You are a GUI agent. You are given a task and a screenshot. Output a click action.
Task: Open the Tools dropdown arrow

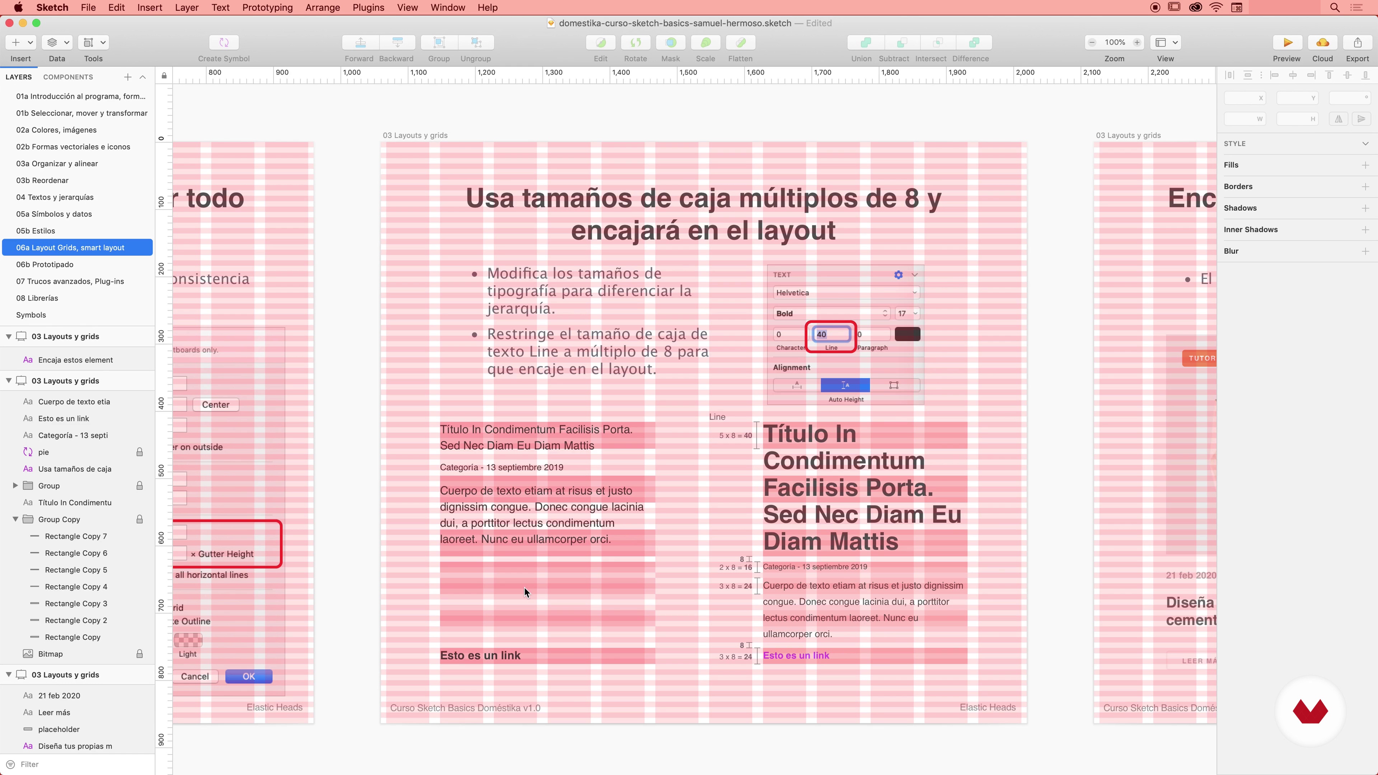pos(103,42)
